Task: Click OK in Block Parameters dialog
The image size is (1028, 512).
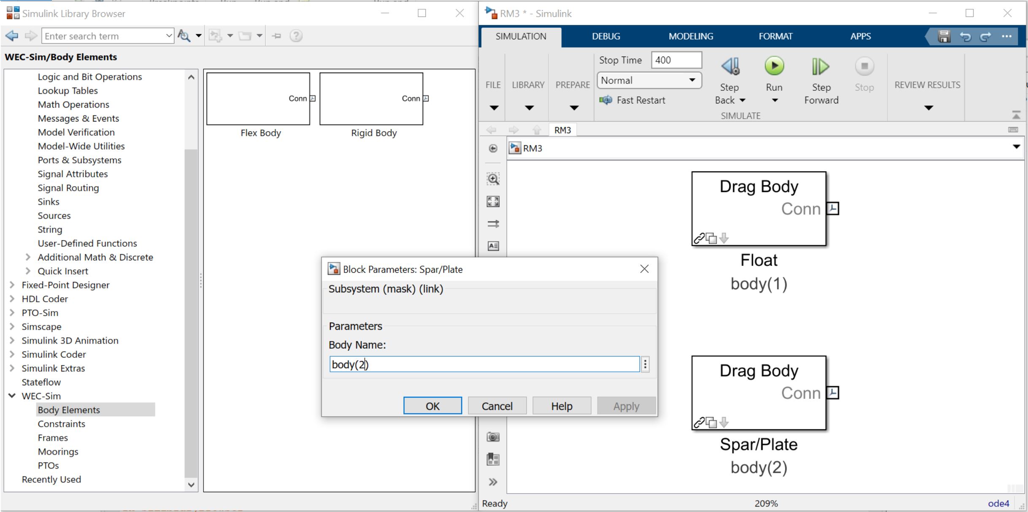Action: [x=433, y=406]
